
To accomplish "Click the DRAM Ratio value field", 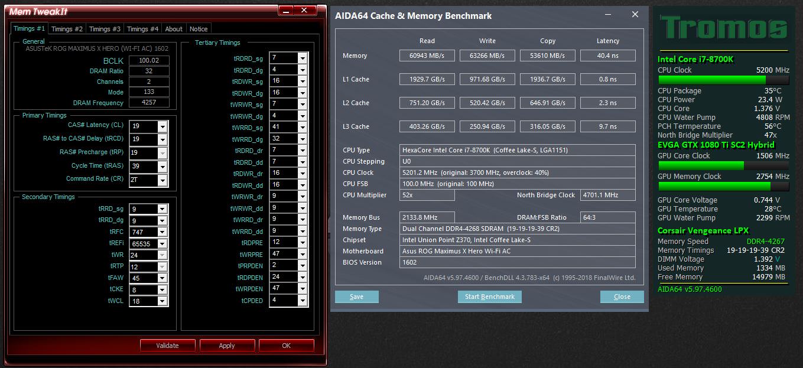I will 149,71.
